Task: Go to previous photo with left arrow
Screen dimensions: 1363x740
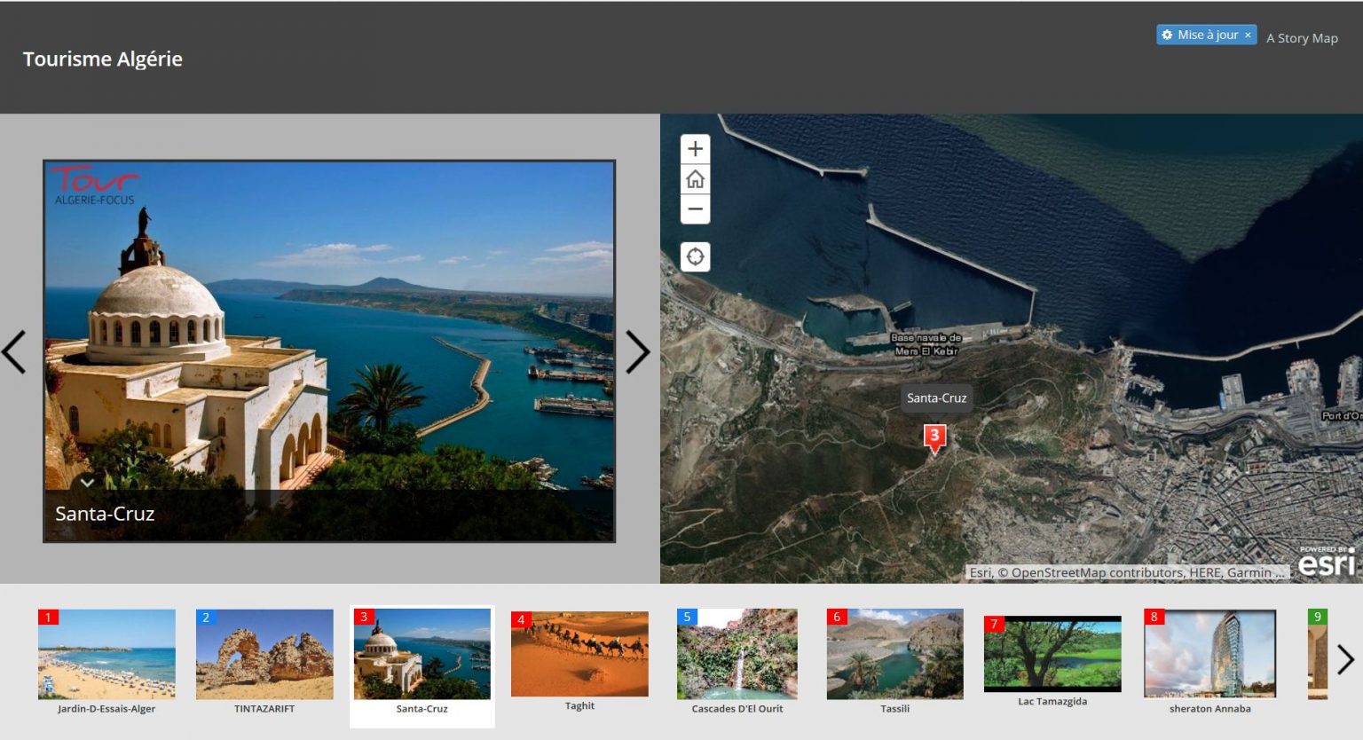Action: (14, 351)
